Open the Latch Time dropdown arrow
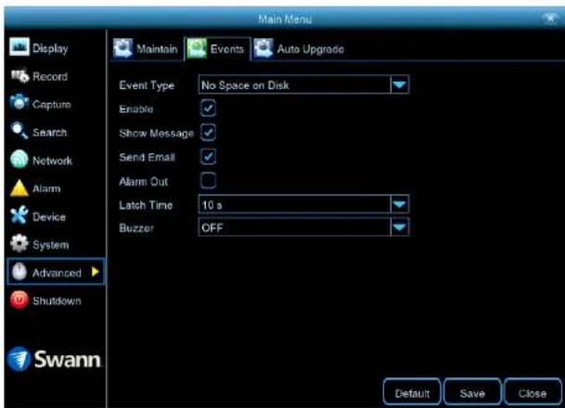This screenshot has height=408, width=565. pyautogui.click(x=400, y=205)
